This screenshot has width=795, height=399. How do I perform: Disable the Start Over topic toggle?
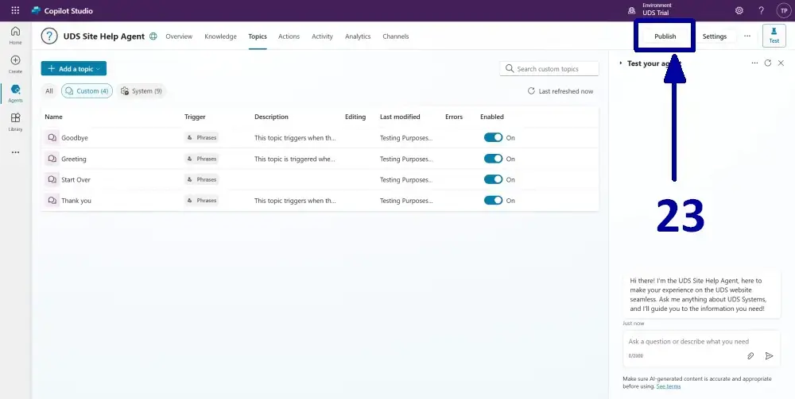pos(493,179)
